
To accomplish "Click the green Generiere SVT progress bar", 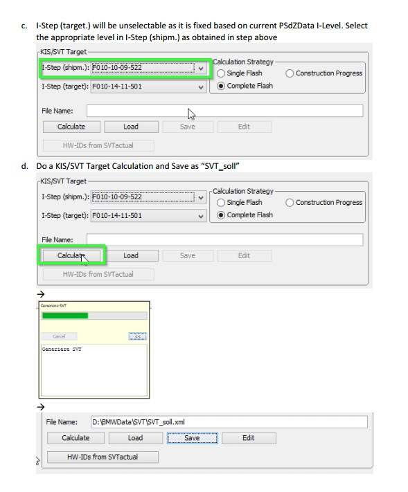I will tap(94, 316).
